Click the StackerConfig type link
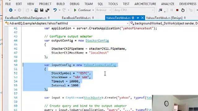This screenshot has height=111, width=198. (97, 41)
